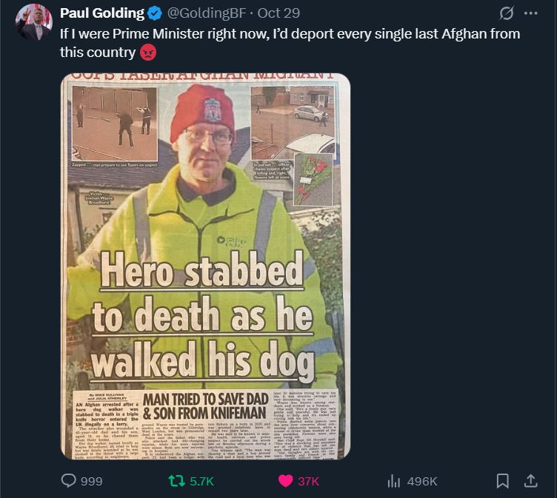The height and width of the screenshot is (498, 557).
Task: Open the three-dot more options menu
Action: click(x=531, y=13)
